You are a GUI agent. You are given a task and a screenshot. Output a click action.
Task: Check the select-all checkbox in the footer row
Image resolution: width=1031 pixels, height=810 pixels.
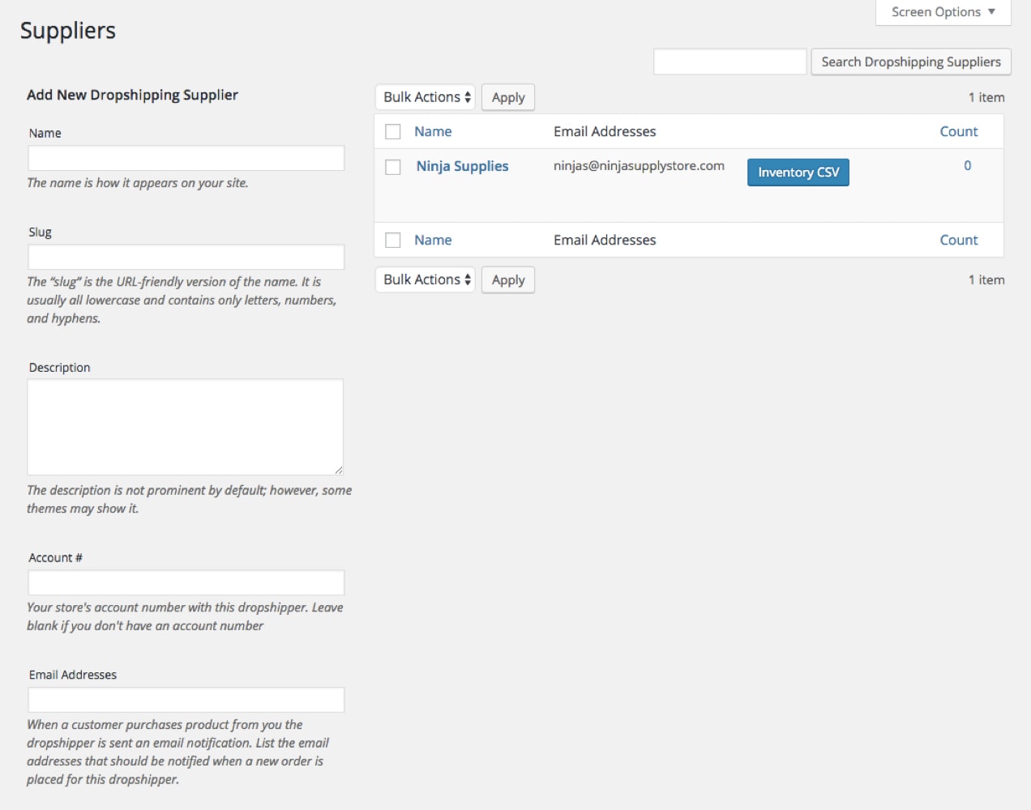pos(393,240)
